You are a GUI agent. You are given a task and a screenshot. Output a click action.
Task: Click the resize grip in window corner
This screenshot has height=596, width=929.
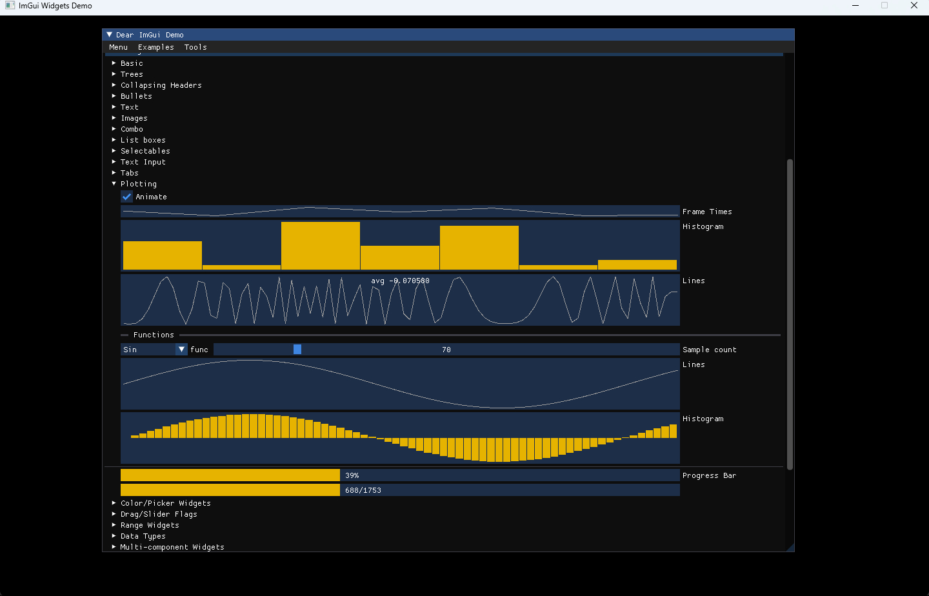click(x=790, y=548)
